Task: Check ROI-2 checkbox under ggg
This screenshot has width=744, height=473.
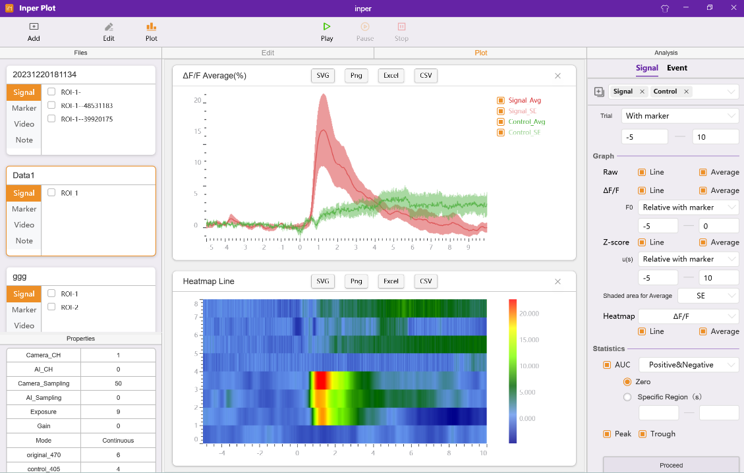Action: pyautogui.click(x=51, y=306)
